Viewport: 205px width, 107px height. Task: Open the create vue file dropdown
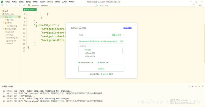[118, 35]
